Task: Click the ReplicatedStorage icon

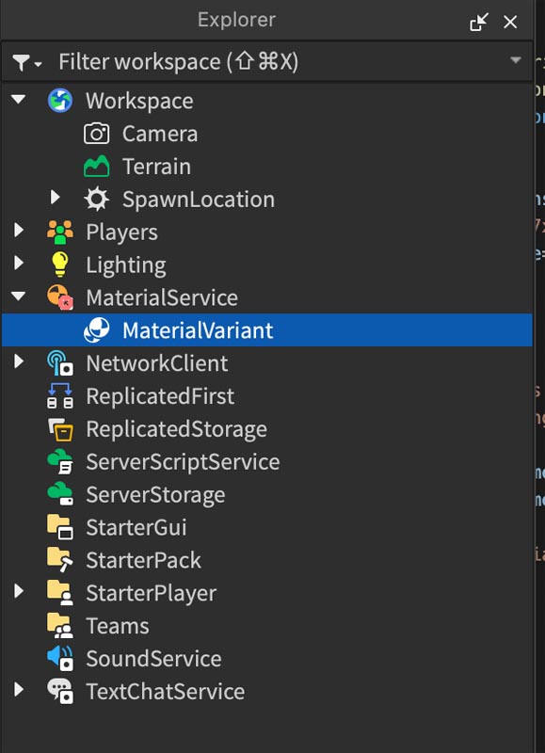Action: (x=60, y=429)
